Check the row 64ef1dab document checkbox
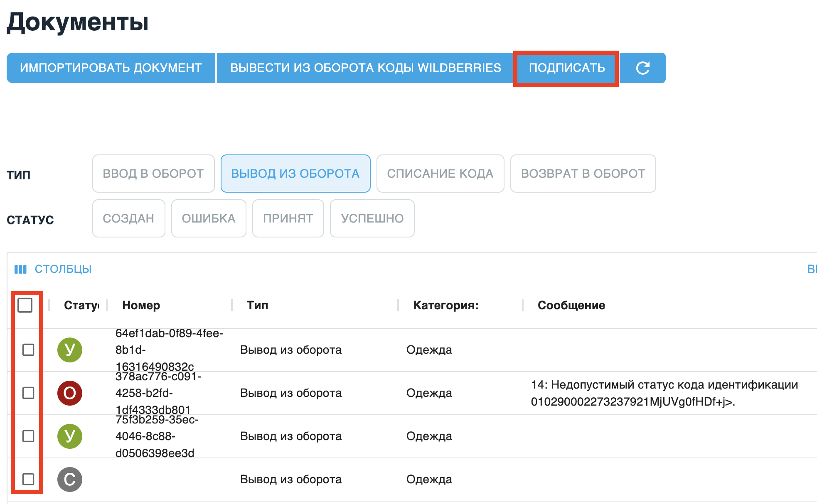The width and height of the screenshot is (817, 504). coord(28,350)
